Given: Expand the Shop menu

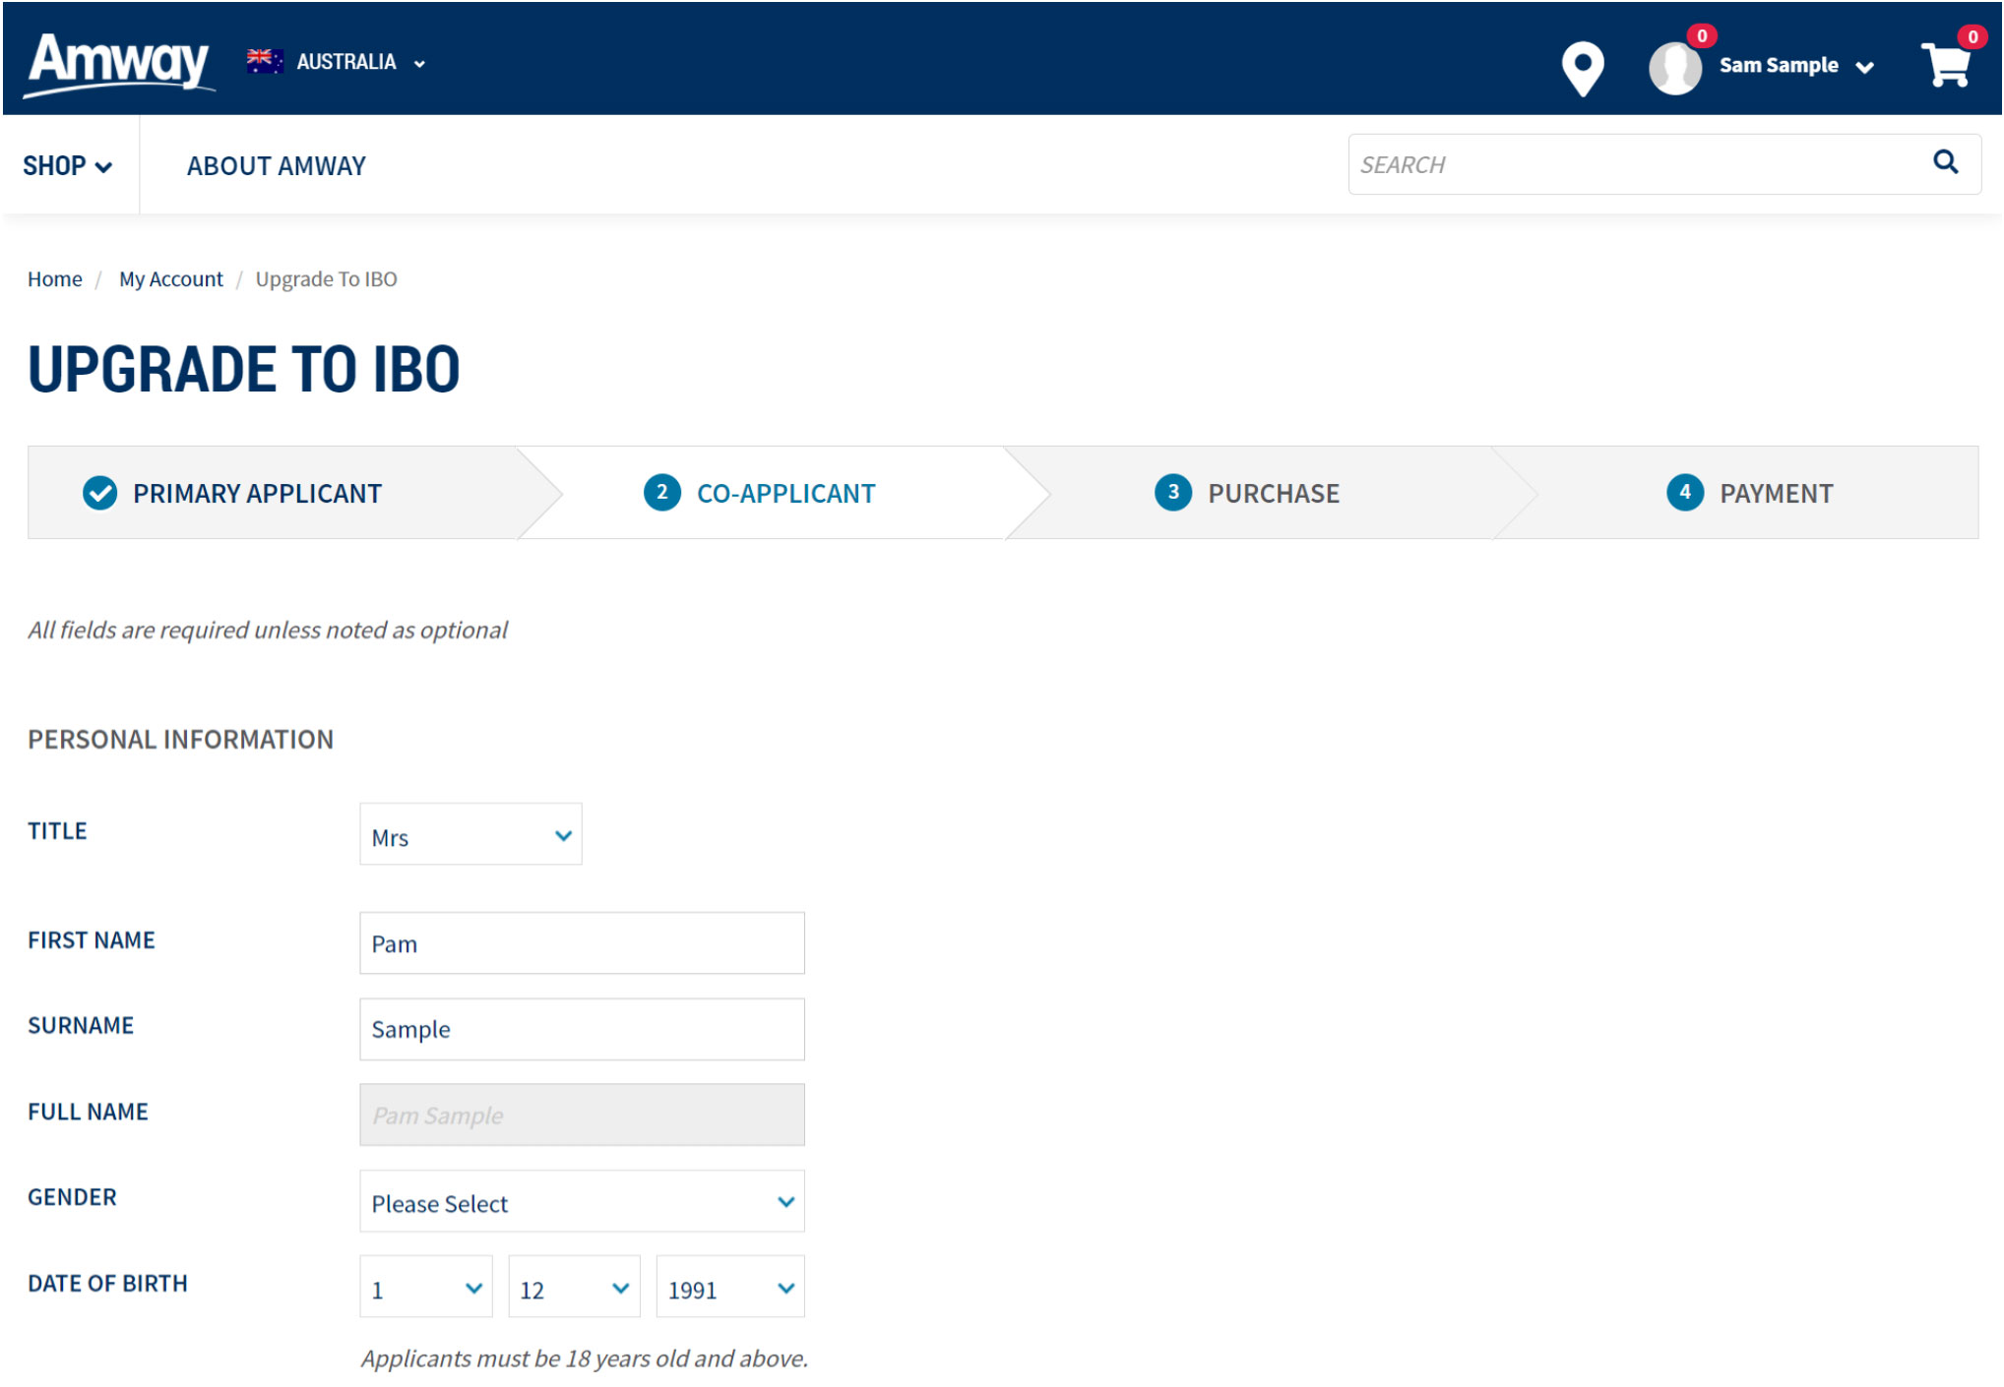Looking at the screenshot, I should 67,165.
